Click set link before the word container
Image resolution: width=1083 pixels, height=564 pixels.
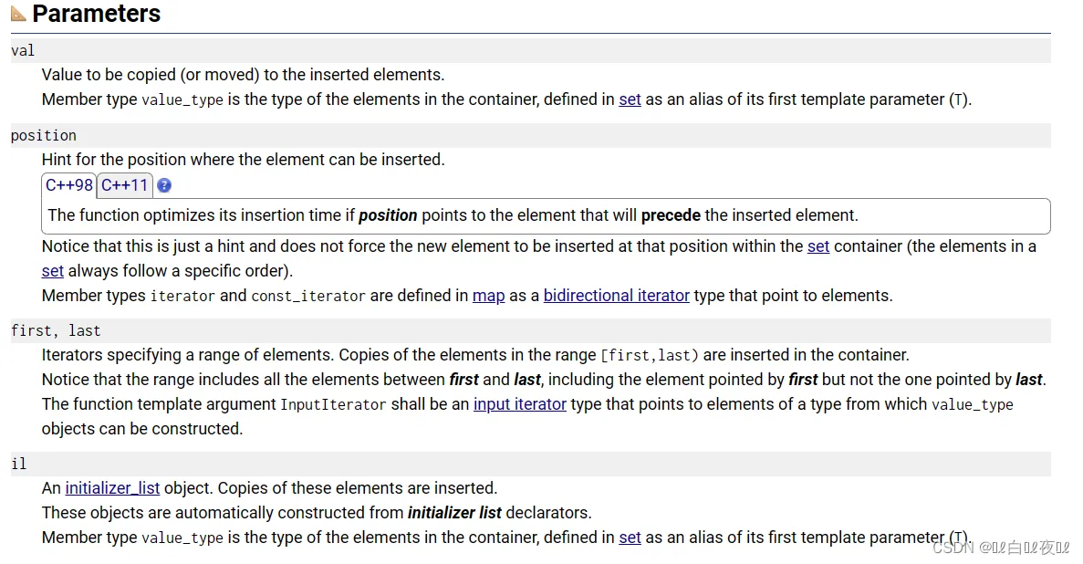(x=818, y=246)
